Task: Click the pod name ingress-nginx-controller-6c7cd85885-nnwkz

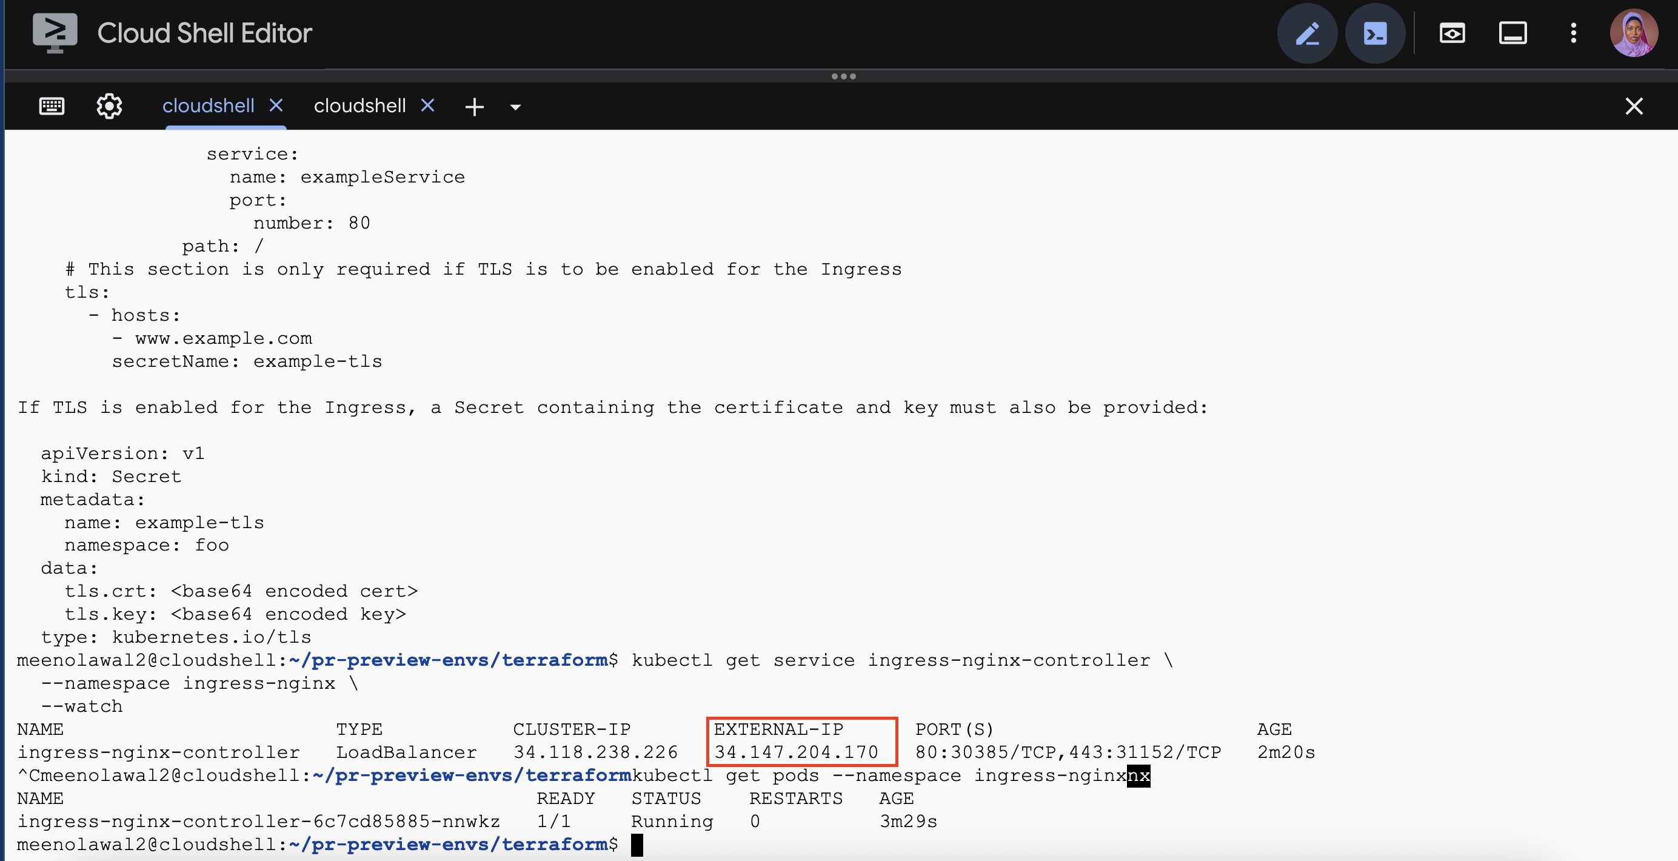Action: [x=259, y=822]
